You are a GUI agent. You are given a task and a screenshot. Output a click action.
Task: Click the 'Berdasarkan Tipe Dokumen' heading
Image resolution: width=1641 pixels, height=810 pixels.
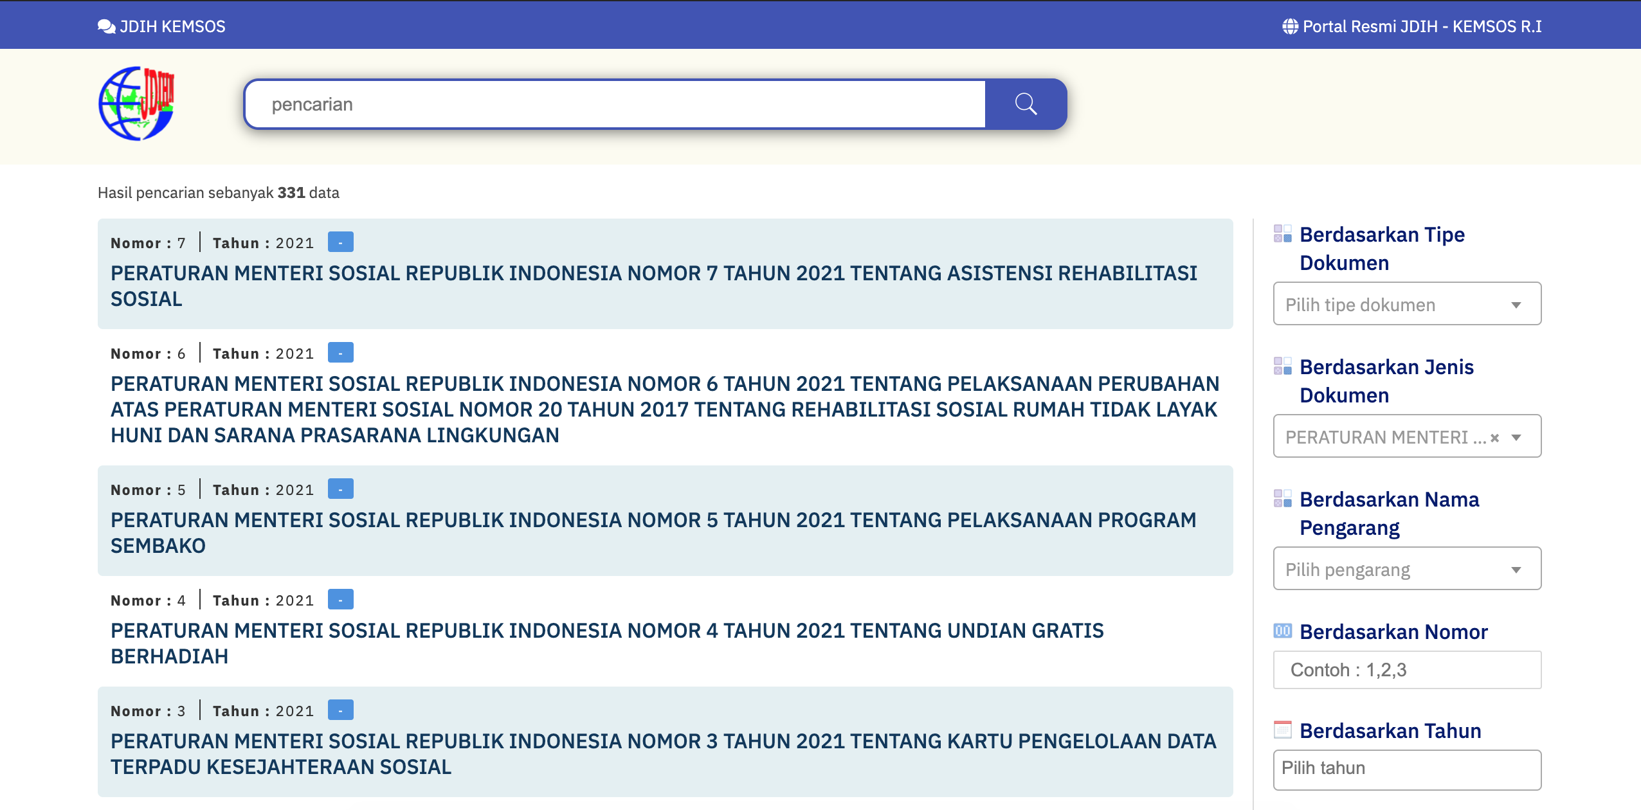[1383, 248]
